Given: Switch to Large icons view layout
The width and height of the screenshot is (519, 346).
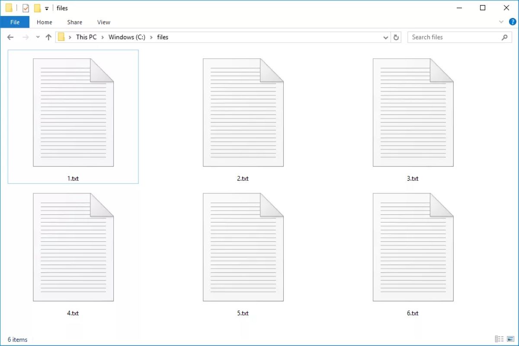Looking at the screenshot, I should [510, 339].
